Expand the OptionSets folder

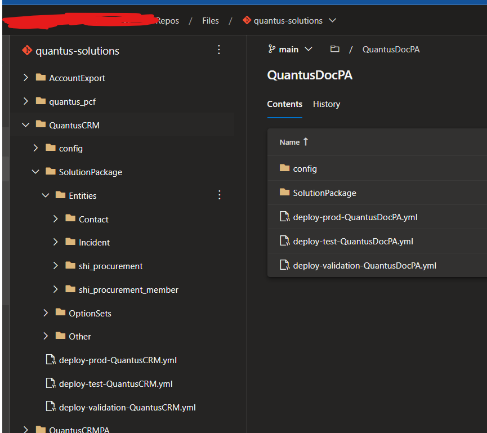45,313
